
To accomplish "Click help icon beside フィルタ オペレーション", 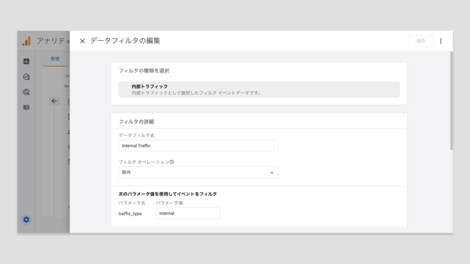I will click(172, 162).
